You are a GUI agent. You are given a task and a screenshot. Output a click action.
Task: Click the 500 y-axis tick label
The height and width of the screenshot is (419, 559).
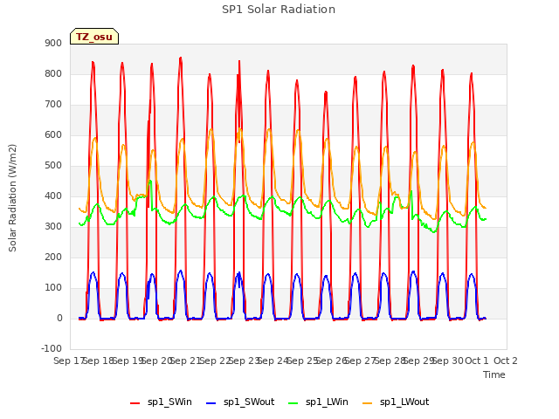point(53,165)
